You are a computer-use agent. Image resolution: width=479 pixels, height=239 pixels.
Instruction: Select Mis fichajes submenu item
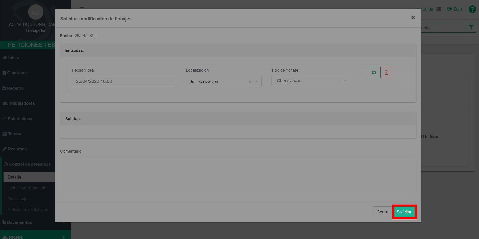click(x=19, y=199)
